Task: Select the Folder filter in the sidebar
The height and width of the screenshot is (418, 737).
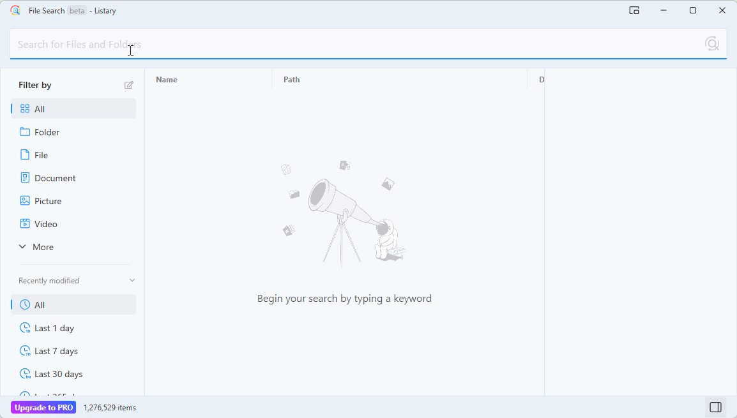Action: [47, 131]
